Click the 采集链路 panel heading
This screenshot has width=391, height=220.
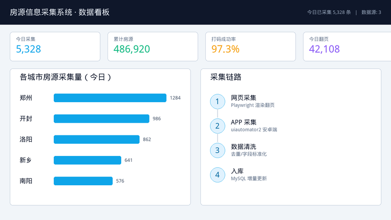point(226,77)
